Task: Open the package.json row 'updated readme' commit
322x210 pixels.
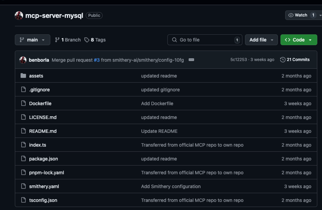Action: 159,159
